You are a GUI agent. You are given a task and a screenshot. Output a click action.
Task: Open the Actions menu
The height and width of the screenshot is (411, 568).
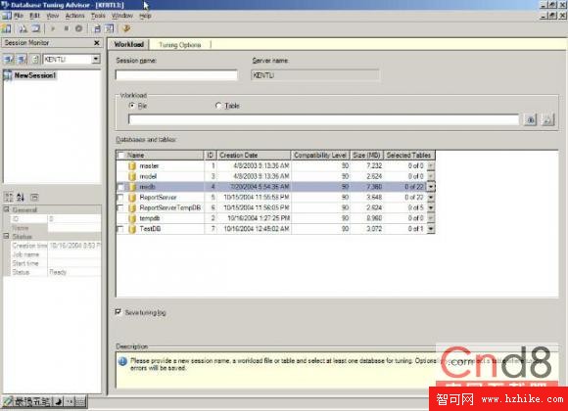click(x=75, y=16)
